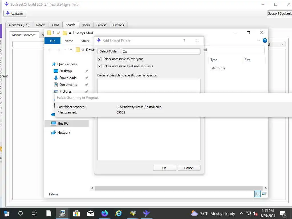Show hidden system tray icons
The image size is (292, 219).
tap(241, 213)
